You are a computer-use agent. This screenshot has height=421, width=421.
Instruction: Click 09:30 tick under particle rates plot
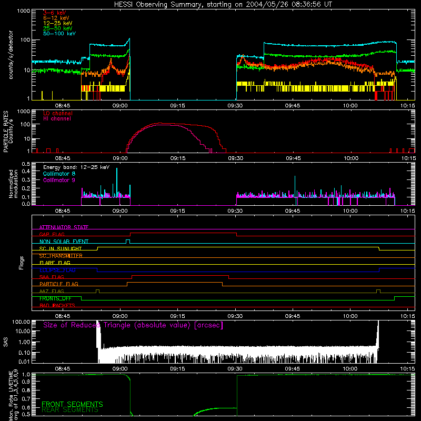click(x=235, y=158)
